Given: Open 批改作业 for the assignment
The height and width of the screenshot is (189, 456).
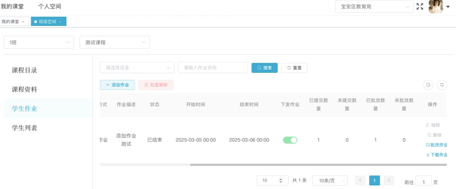Looking at the screenshot, I should [436, 145].
